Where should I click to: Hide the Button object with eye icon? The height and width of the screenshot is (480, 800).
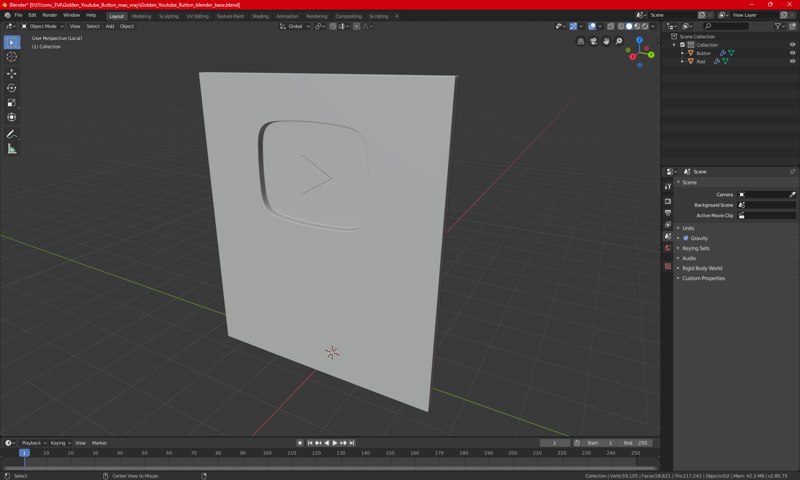[792, 53]
